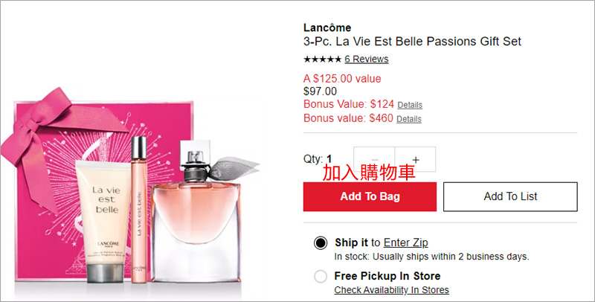The height and width of the screenshot is (302, 595).
Task: Choose the Free Pickup In Store radio
Action: click(321, 276)
